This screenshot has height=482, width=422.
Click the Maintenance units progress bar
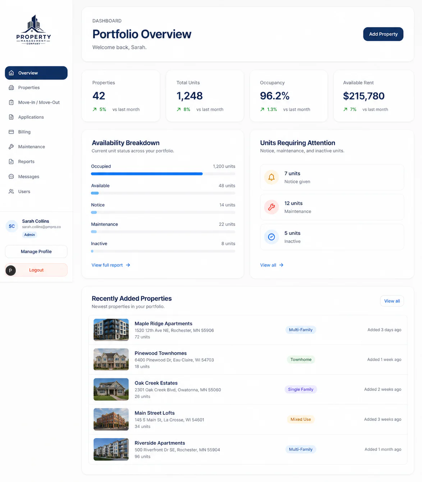tap(163, 232)
